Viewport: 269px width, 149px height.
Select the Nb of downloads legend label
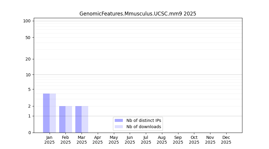(143, 127)
